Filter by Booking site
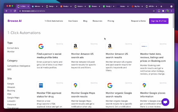Viewport: 178px width, 112px height. coord(11,91)
